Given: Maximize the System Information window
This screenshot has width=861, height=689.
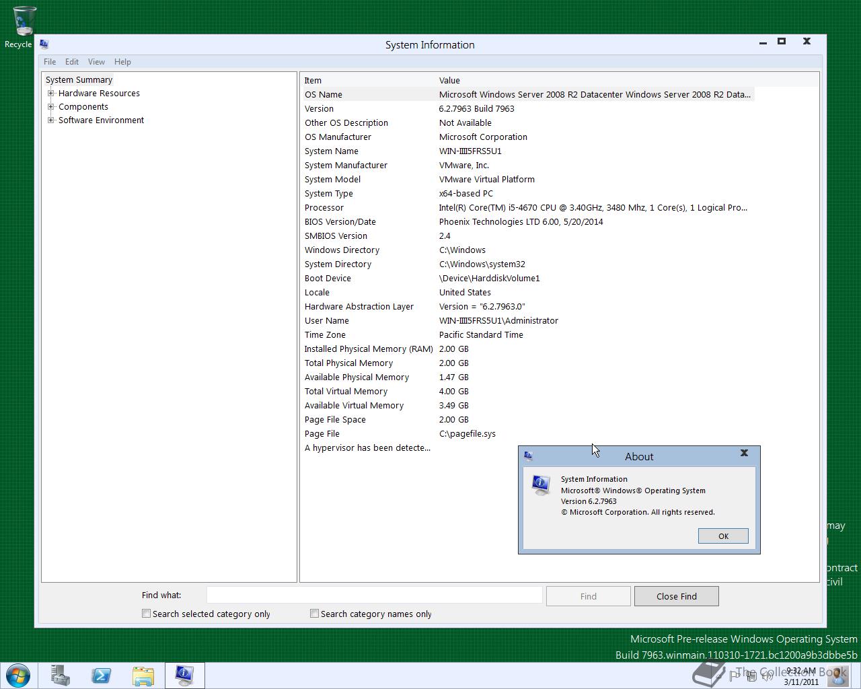Looking at the screenshot, I should point(782,42).
